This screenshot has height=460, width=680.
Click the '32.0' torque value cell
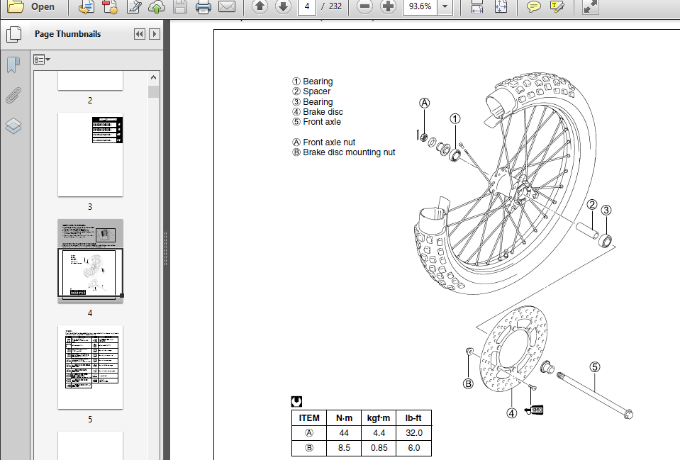tap(413, 433)
